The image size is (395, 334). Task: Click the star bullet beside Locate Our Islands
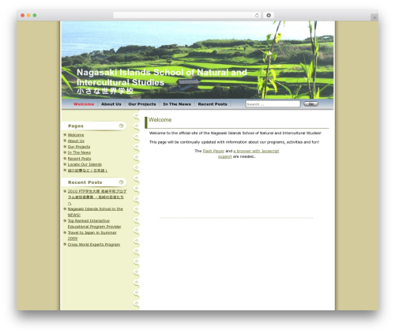(65, 164)
